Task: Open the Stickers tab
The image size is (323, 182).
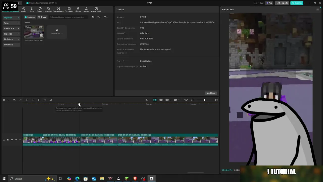Action: [x=40, y=10]
